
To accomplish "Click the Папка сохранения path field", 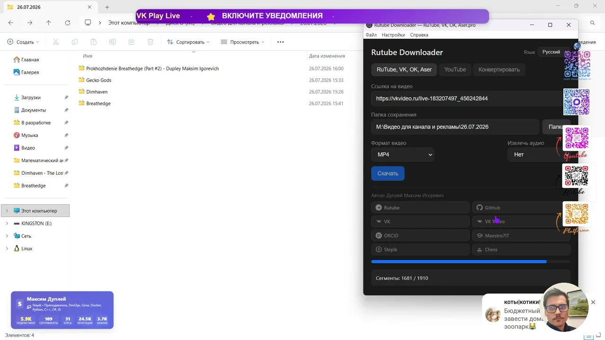I will click(x=455, y=127).
